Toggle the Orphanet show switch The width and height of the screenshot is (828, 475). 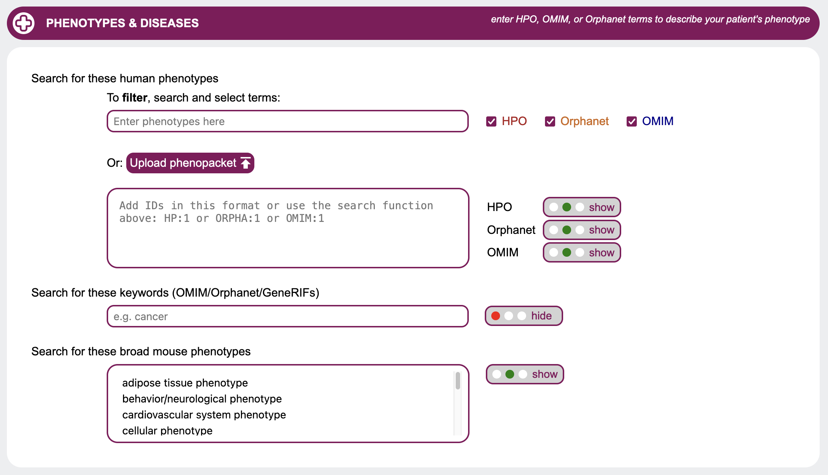(582, 230)
